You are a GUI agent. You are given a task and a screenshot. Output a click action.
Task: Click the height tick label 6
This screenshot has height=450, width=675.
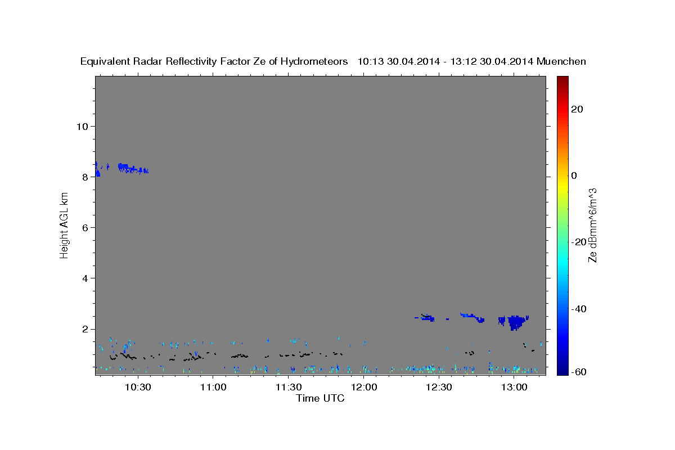click(85, 228)
